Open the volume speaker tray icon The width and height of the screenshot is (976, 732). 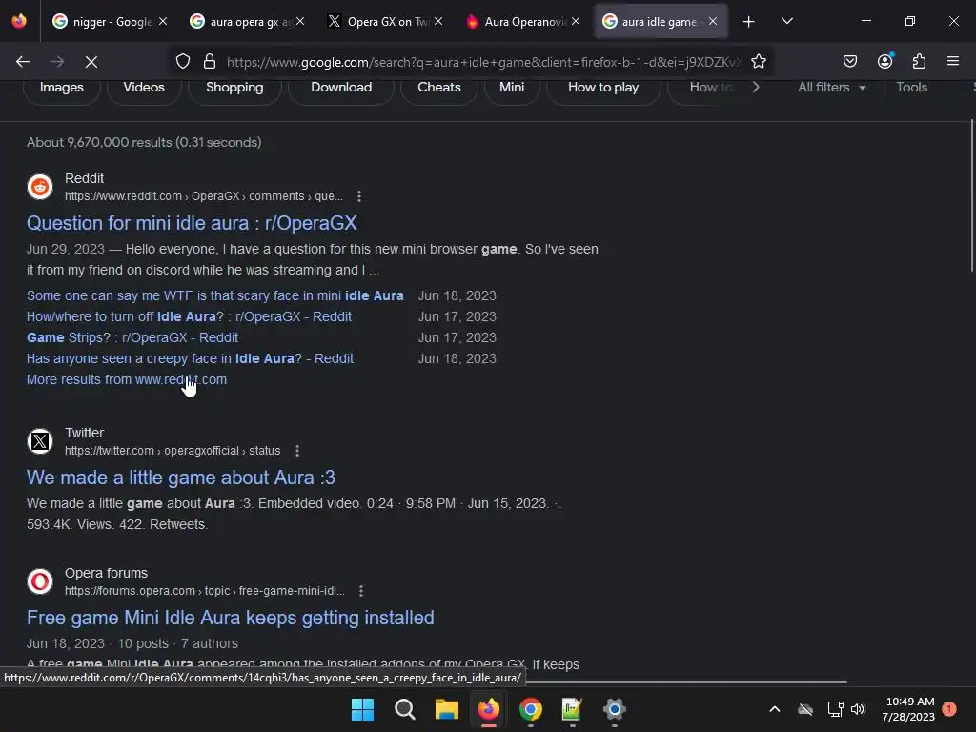pos(858,709)
